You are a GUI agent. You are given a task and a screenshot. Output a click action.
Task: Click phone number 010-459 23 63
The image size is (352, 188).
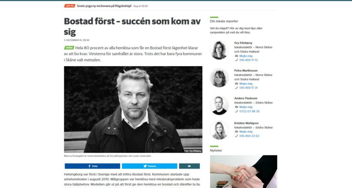tap(249, 136)
